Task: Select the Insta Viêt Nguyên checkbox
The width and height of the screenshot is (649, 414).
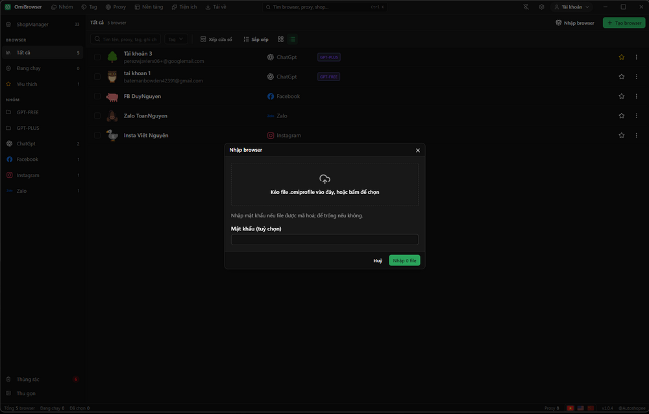Action: [x=97, y=136]
